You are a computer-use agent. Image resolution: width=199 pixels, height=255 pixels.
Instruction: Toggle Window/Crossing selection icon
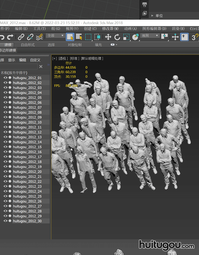[x=97, y=37]
